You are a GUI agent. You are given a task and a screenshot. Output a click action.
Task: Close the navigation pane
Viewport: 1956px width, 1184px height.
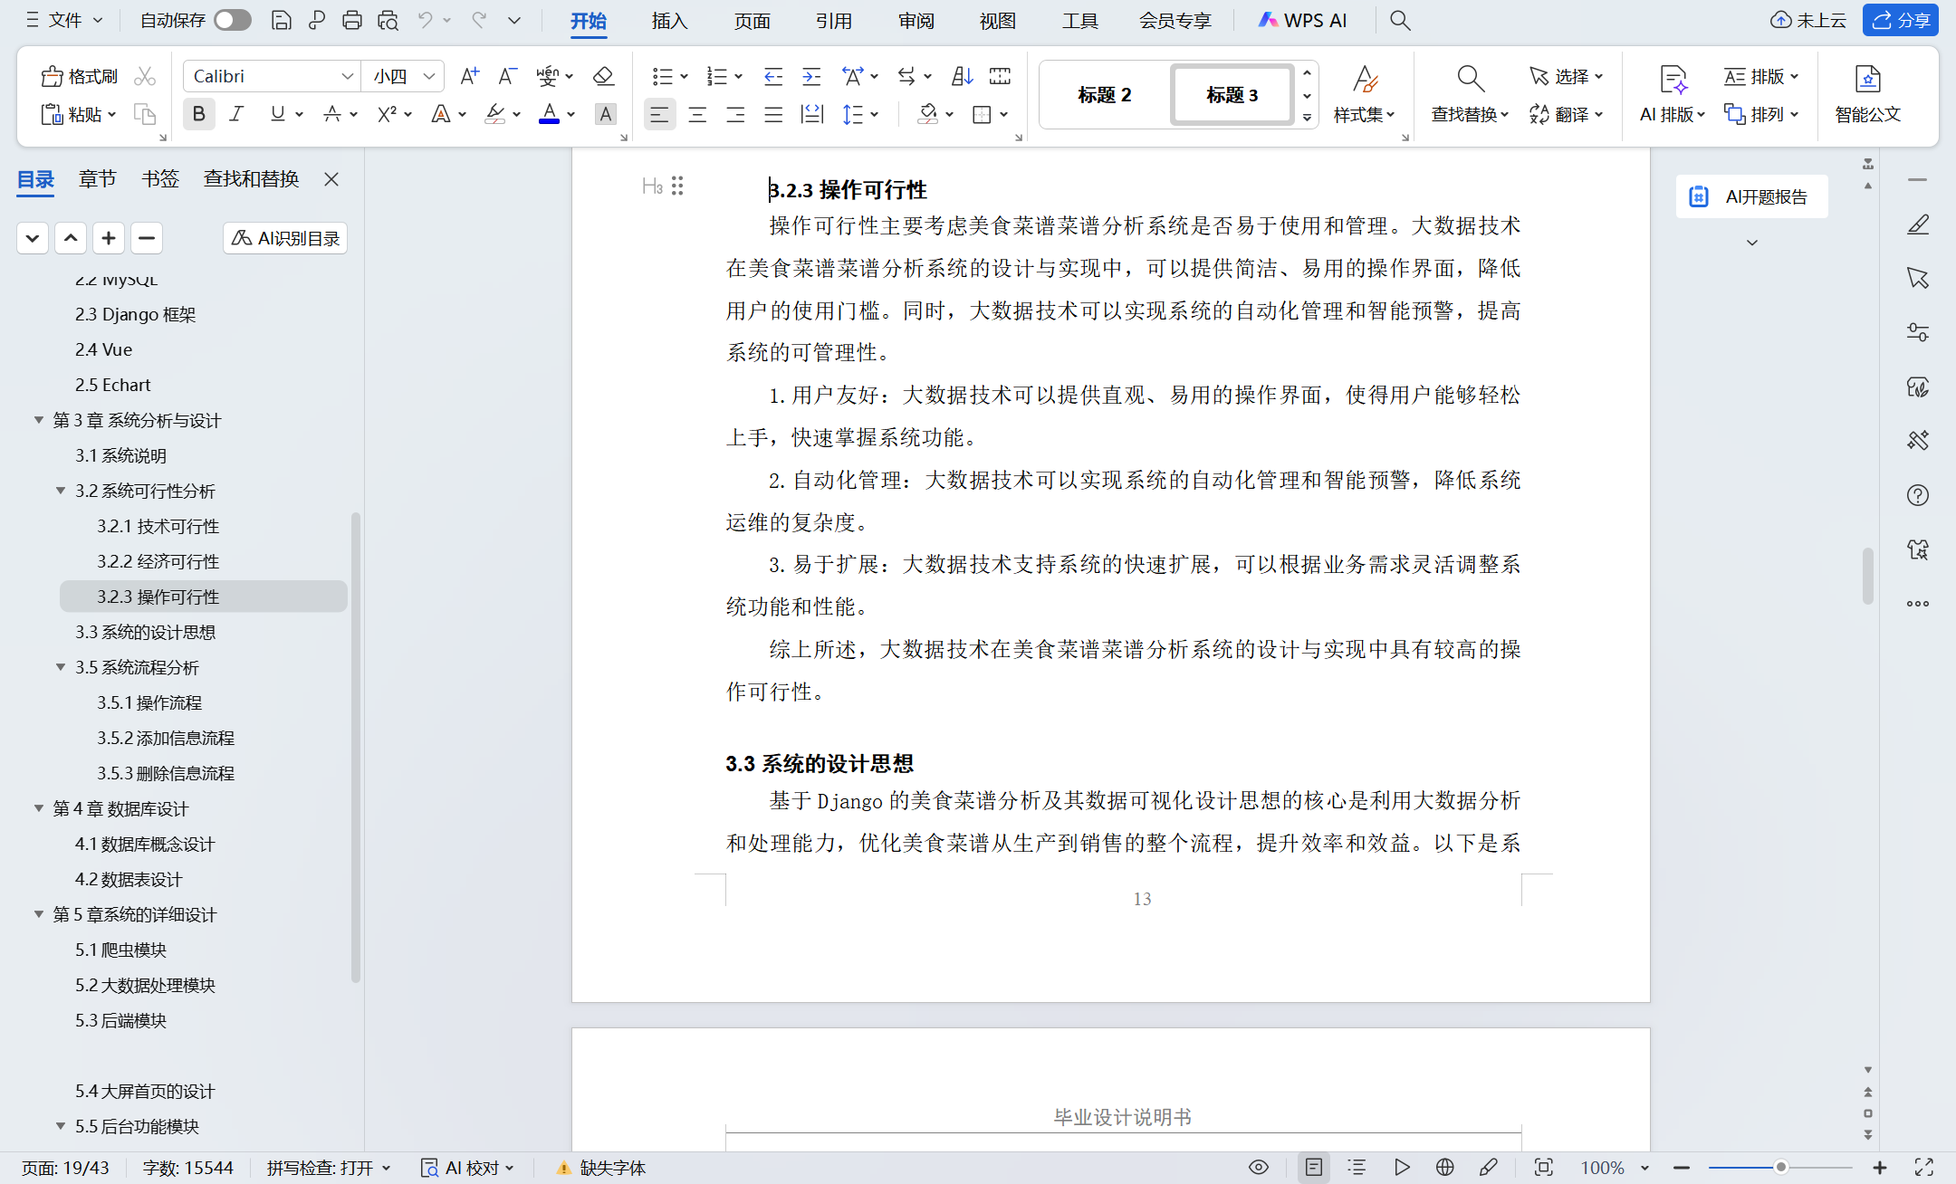click(x=331, y=178)
